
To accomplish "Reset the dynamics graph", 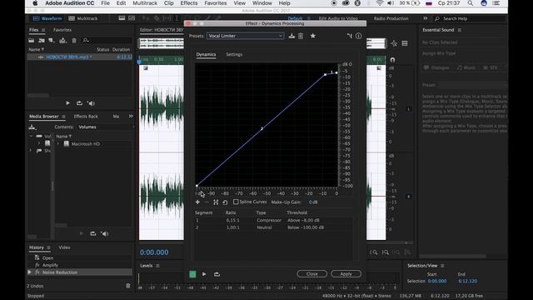I will click(225, 202).
